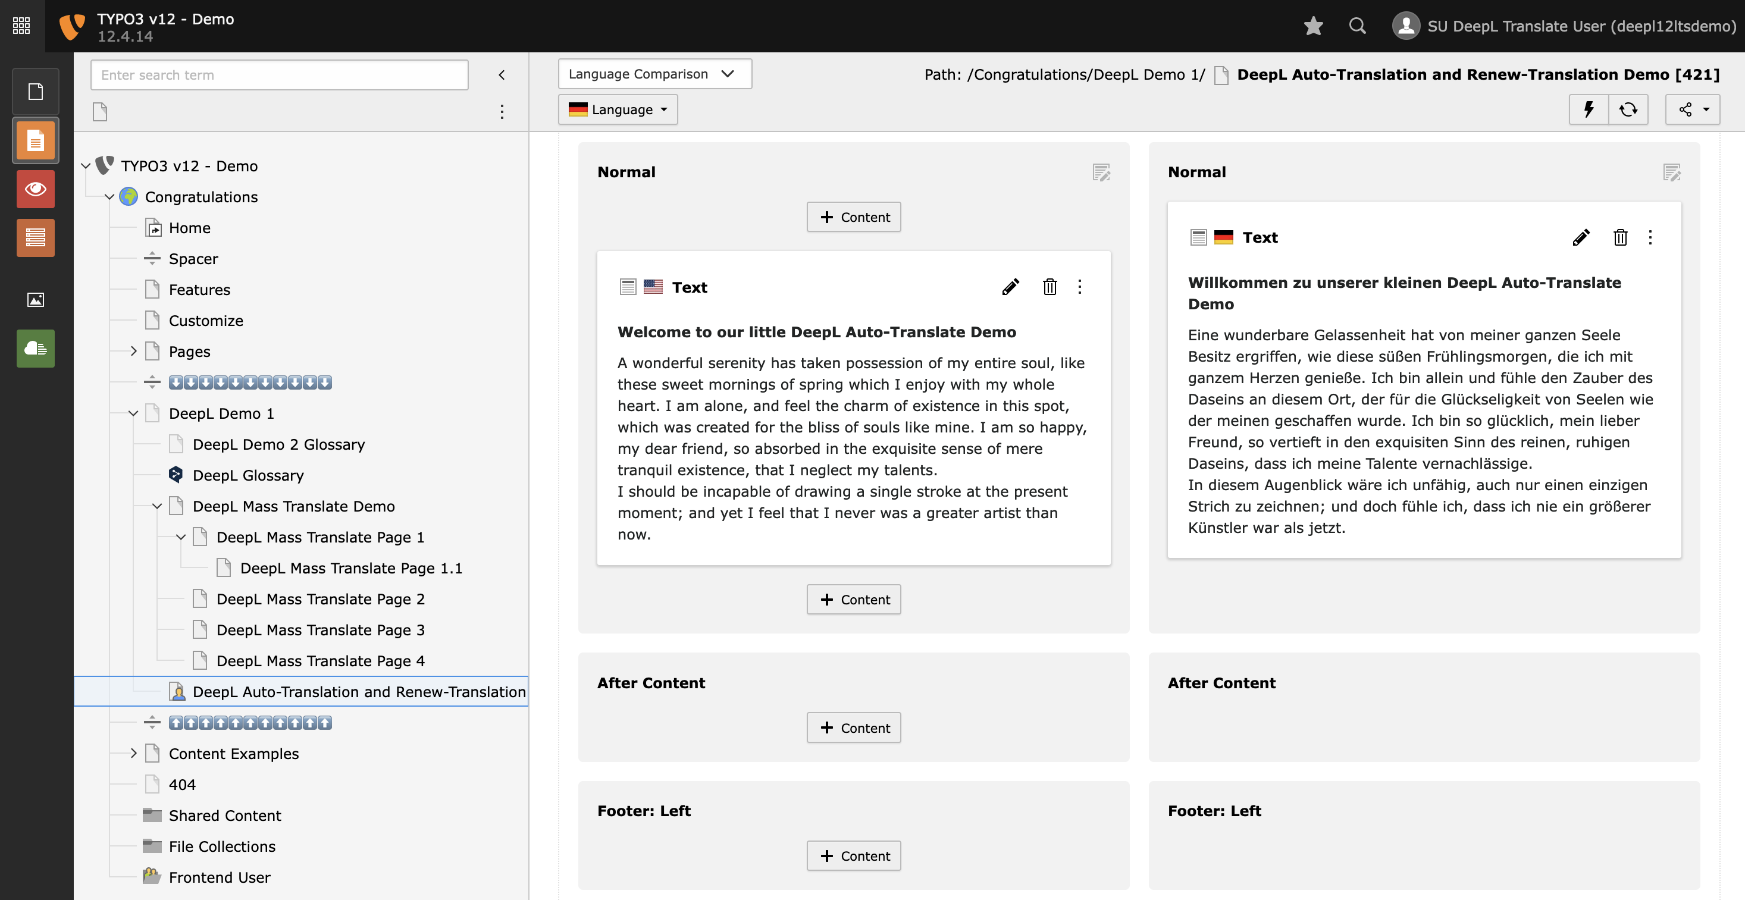
Task: Collapse the page tree panel
Action: [x=502, y=74]
